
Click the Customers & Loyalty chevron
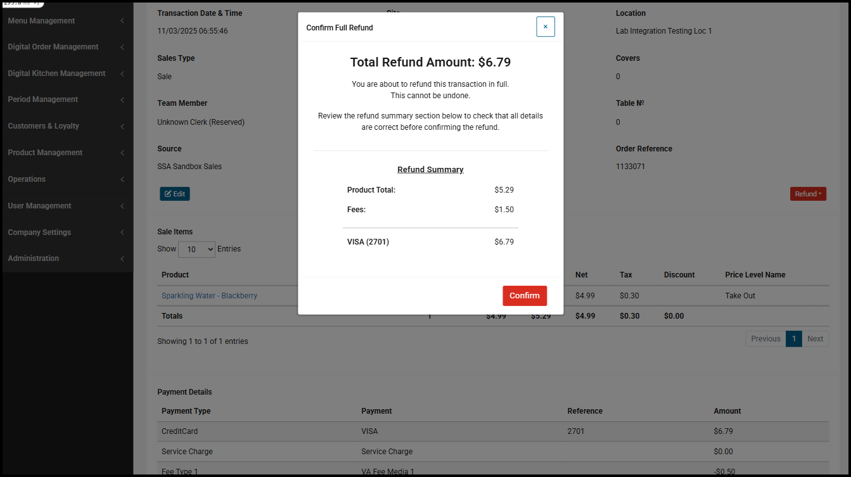(122, 126)
